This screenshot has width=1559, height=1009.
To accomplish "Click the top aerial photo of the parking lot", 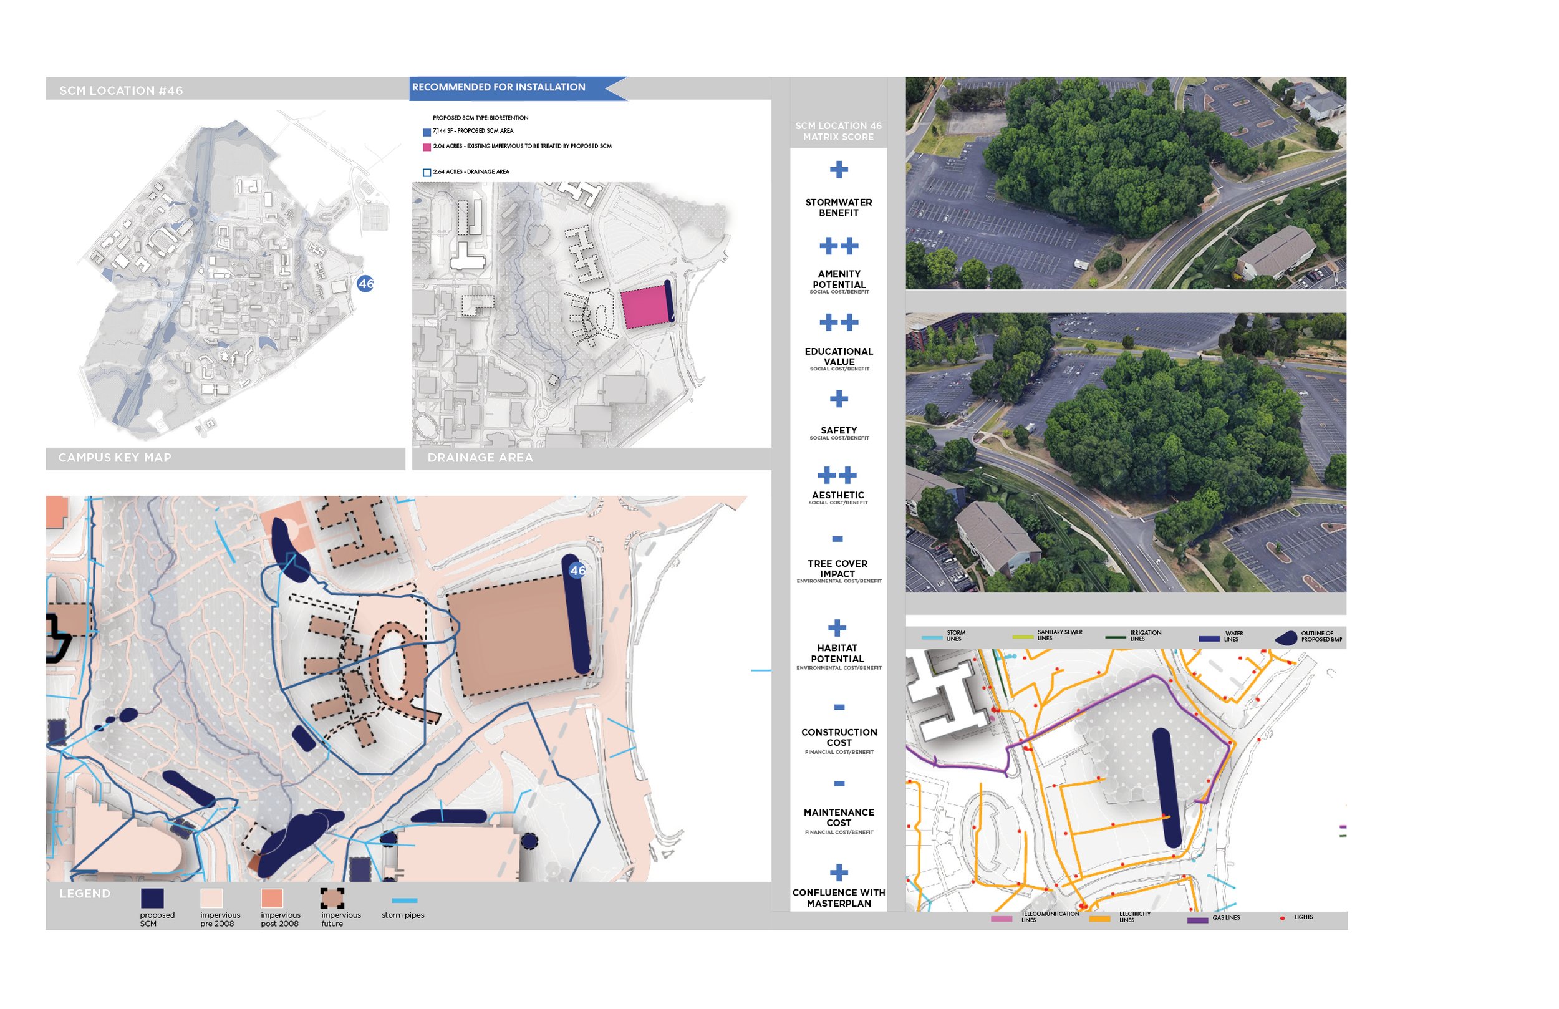I will pyautogui.click(x=1125, y=183).
